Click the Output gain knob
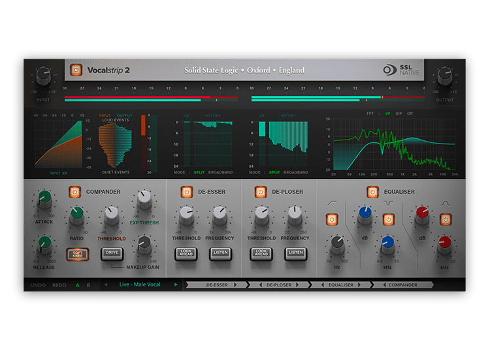The width and height of the screenshot is (490, 351). pos(444,76)
